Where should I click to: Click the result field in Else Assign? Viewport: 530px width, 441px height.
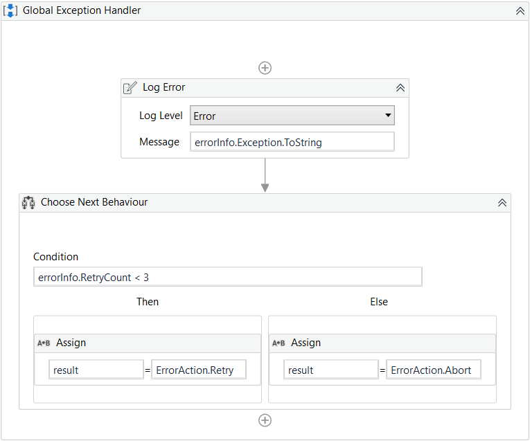pyautogui.click(x=331, y=370)
